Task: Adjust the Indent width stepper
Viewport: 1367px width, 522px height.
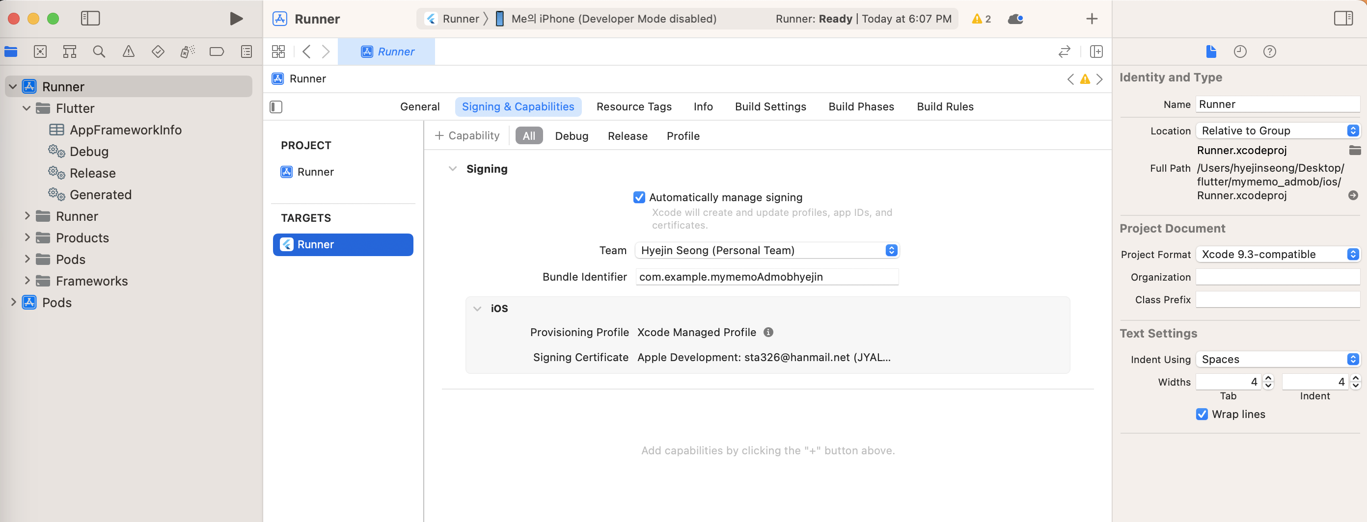Action: point(1355,382)
